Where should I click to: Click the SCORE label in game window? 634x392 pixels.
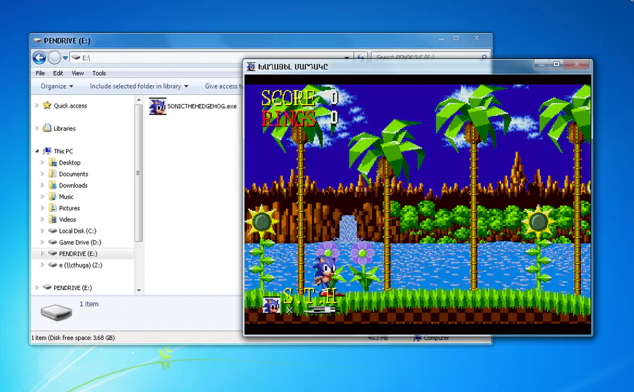pos(288,99)
